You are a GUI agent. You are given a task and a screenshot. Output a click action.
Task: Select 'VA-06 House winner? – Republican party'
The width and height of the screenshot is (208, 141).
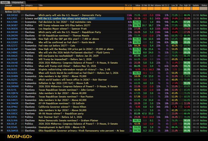(61, 114)
